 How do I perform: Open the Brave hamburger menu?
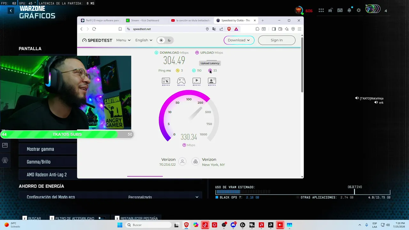click(299, 29)
